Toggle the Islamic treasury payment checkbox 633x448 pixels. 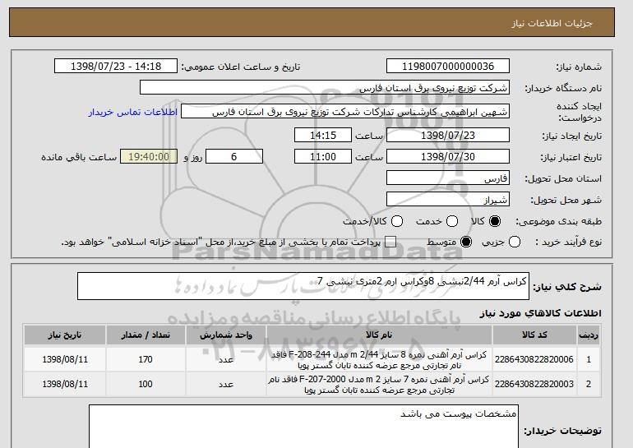(x=390, y=242)
